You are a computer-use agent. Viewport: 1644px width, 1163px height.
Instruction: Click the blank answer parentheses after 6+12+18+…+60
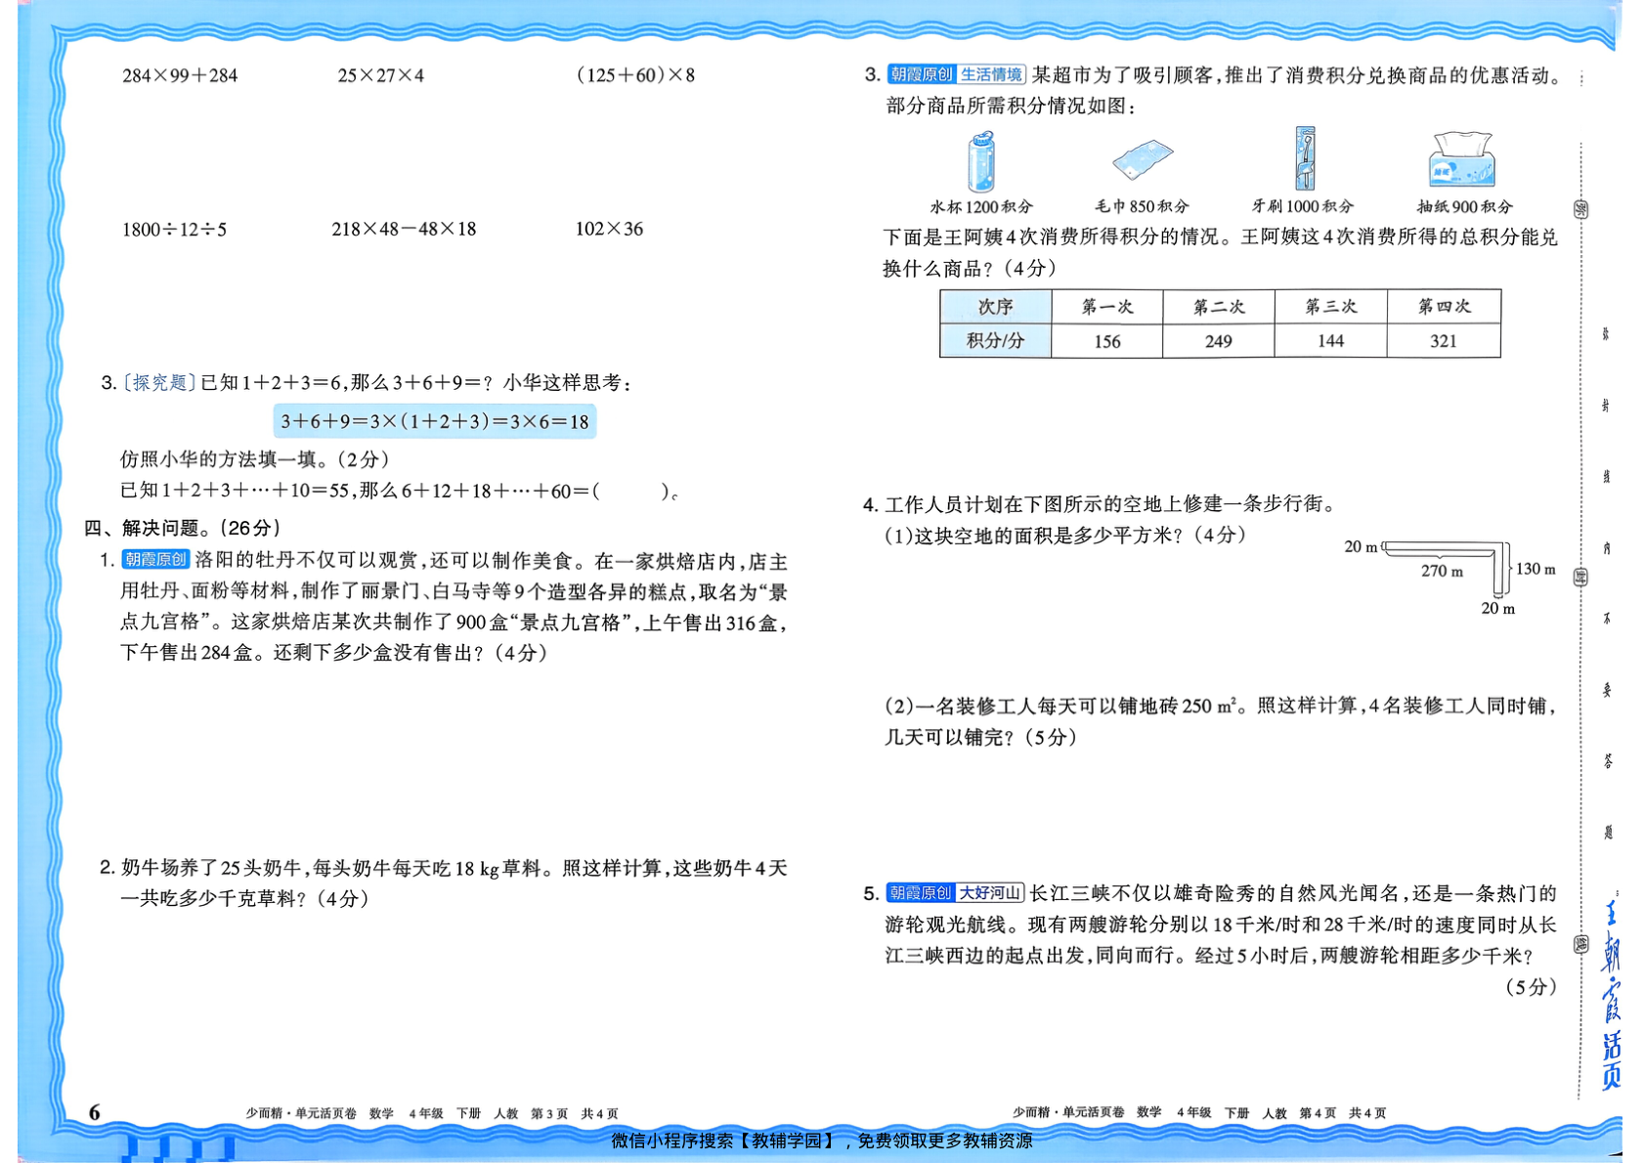tap(631, 491)
